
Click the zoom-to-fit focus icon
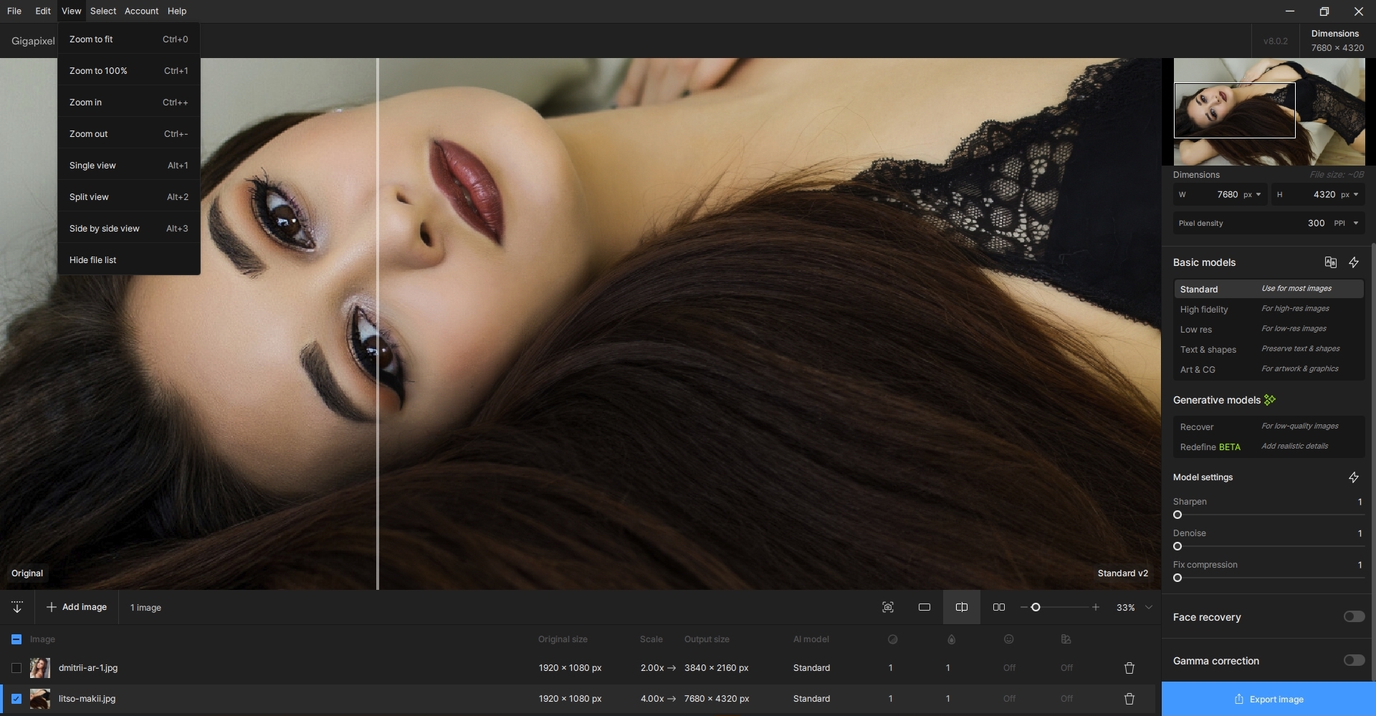(x=888, y=607)
